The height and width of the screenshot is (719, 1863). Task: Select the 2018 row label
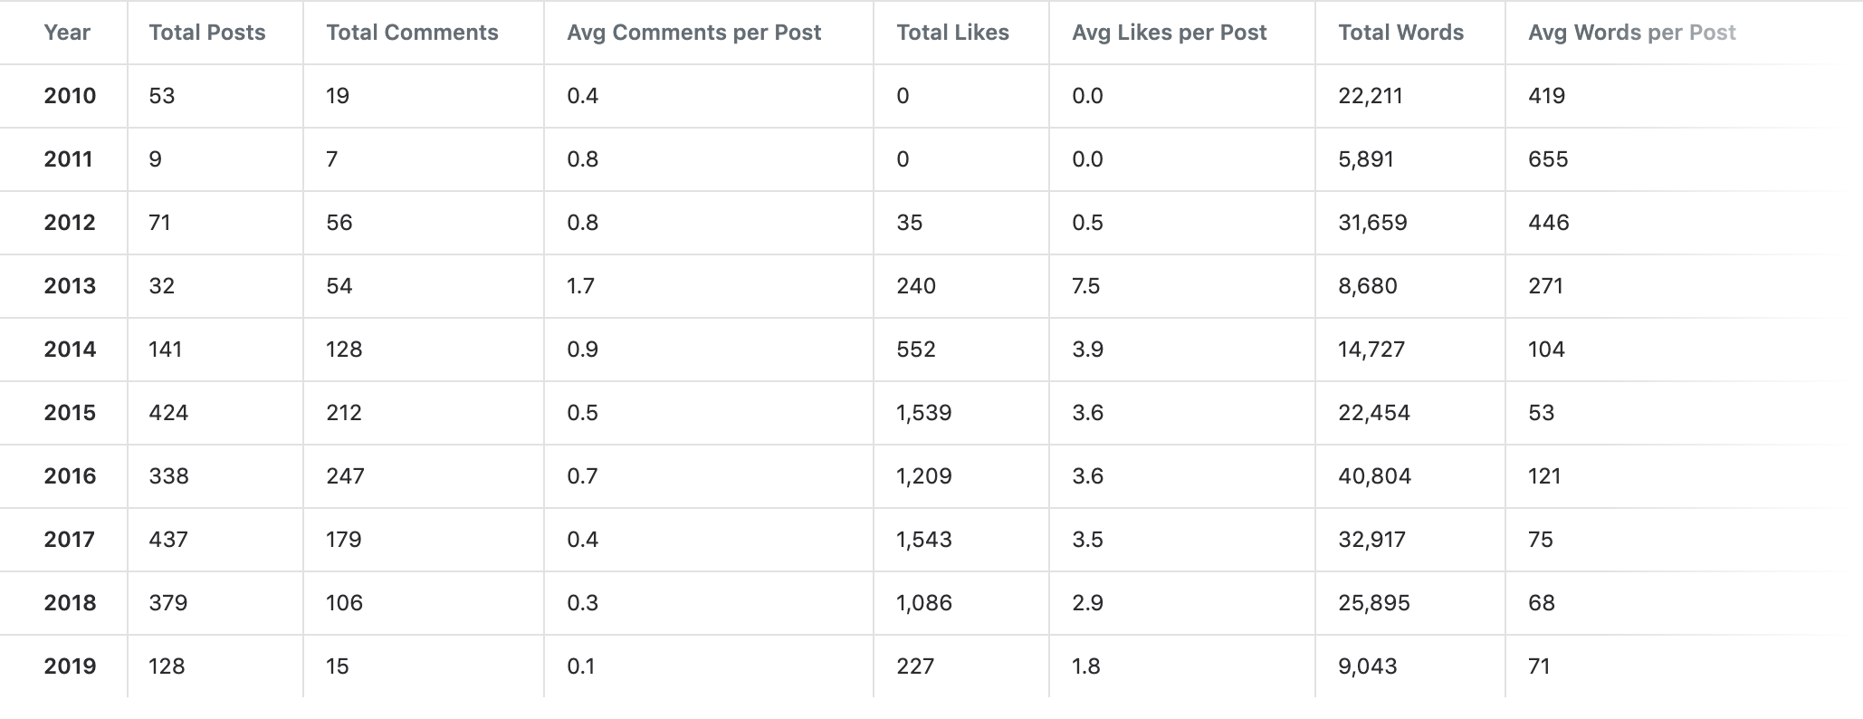(70, 603)
